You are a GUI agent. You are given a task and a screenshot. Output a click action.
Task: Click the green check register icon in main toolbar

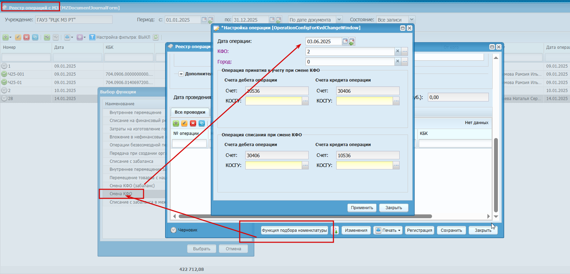pos(47,37)
